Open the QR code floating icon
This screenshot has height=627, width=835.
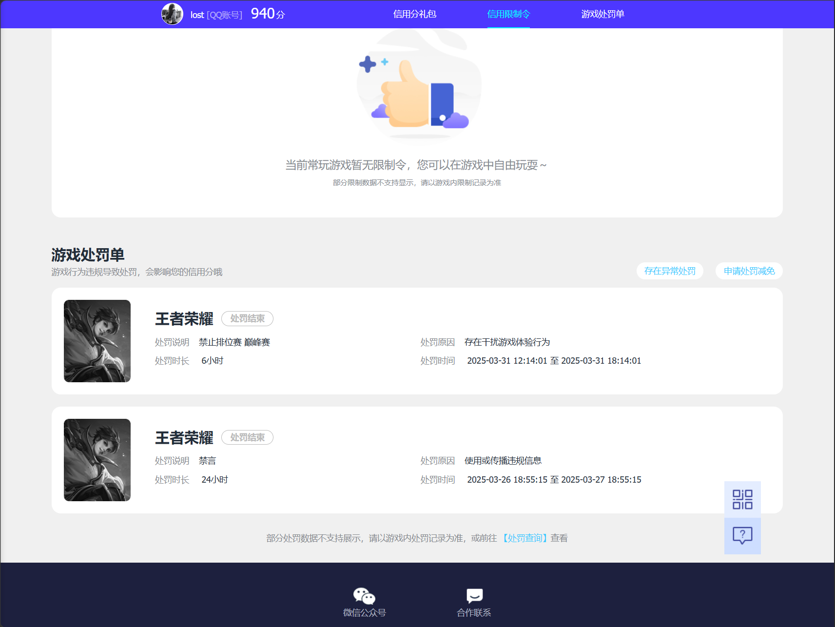click(742, 500)
